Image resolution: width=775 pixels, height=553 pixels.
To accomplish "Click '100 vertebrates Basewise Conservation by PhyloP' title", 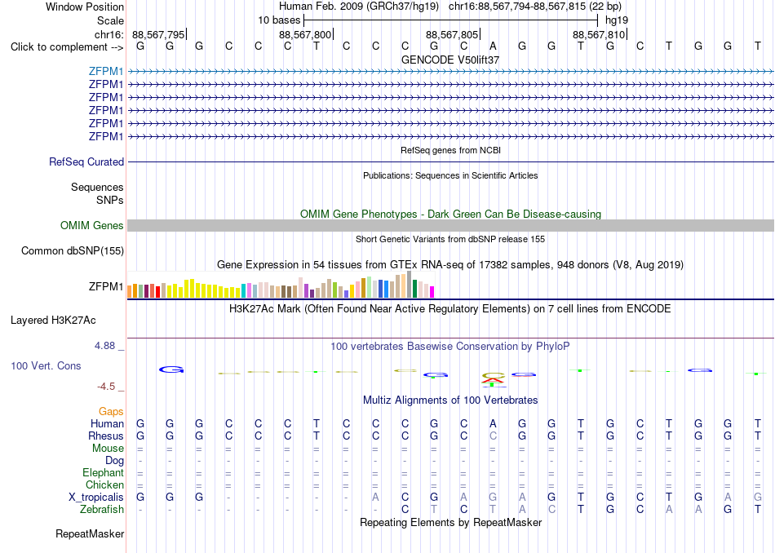I will click(450, 347).
